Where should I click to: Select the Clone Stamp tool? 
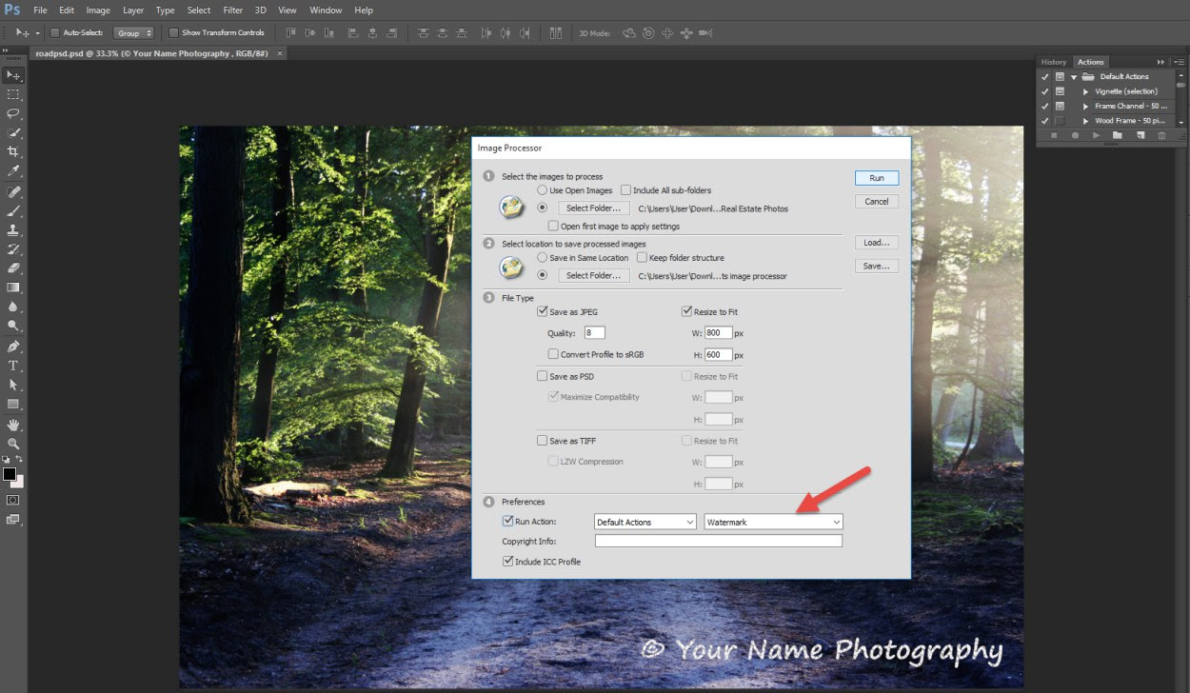[x=13, y=229]
